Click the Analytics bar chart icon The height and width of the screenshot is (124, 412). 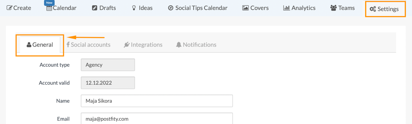[x=286, y=8]
